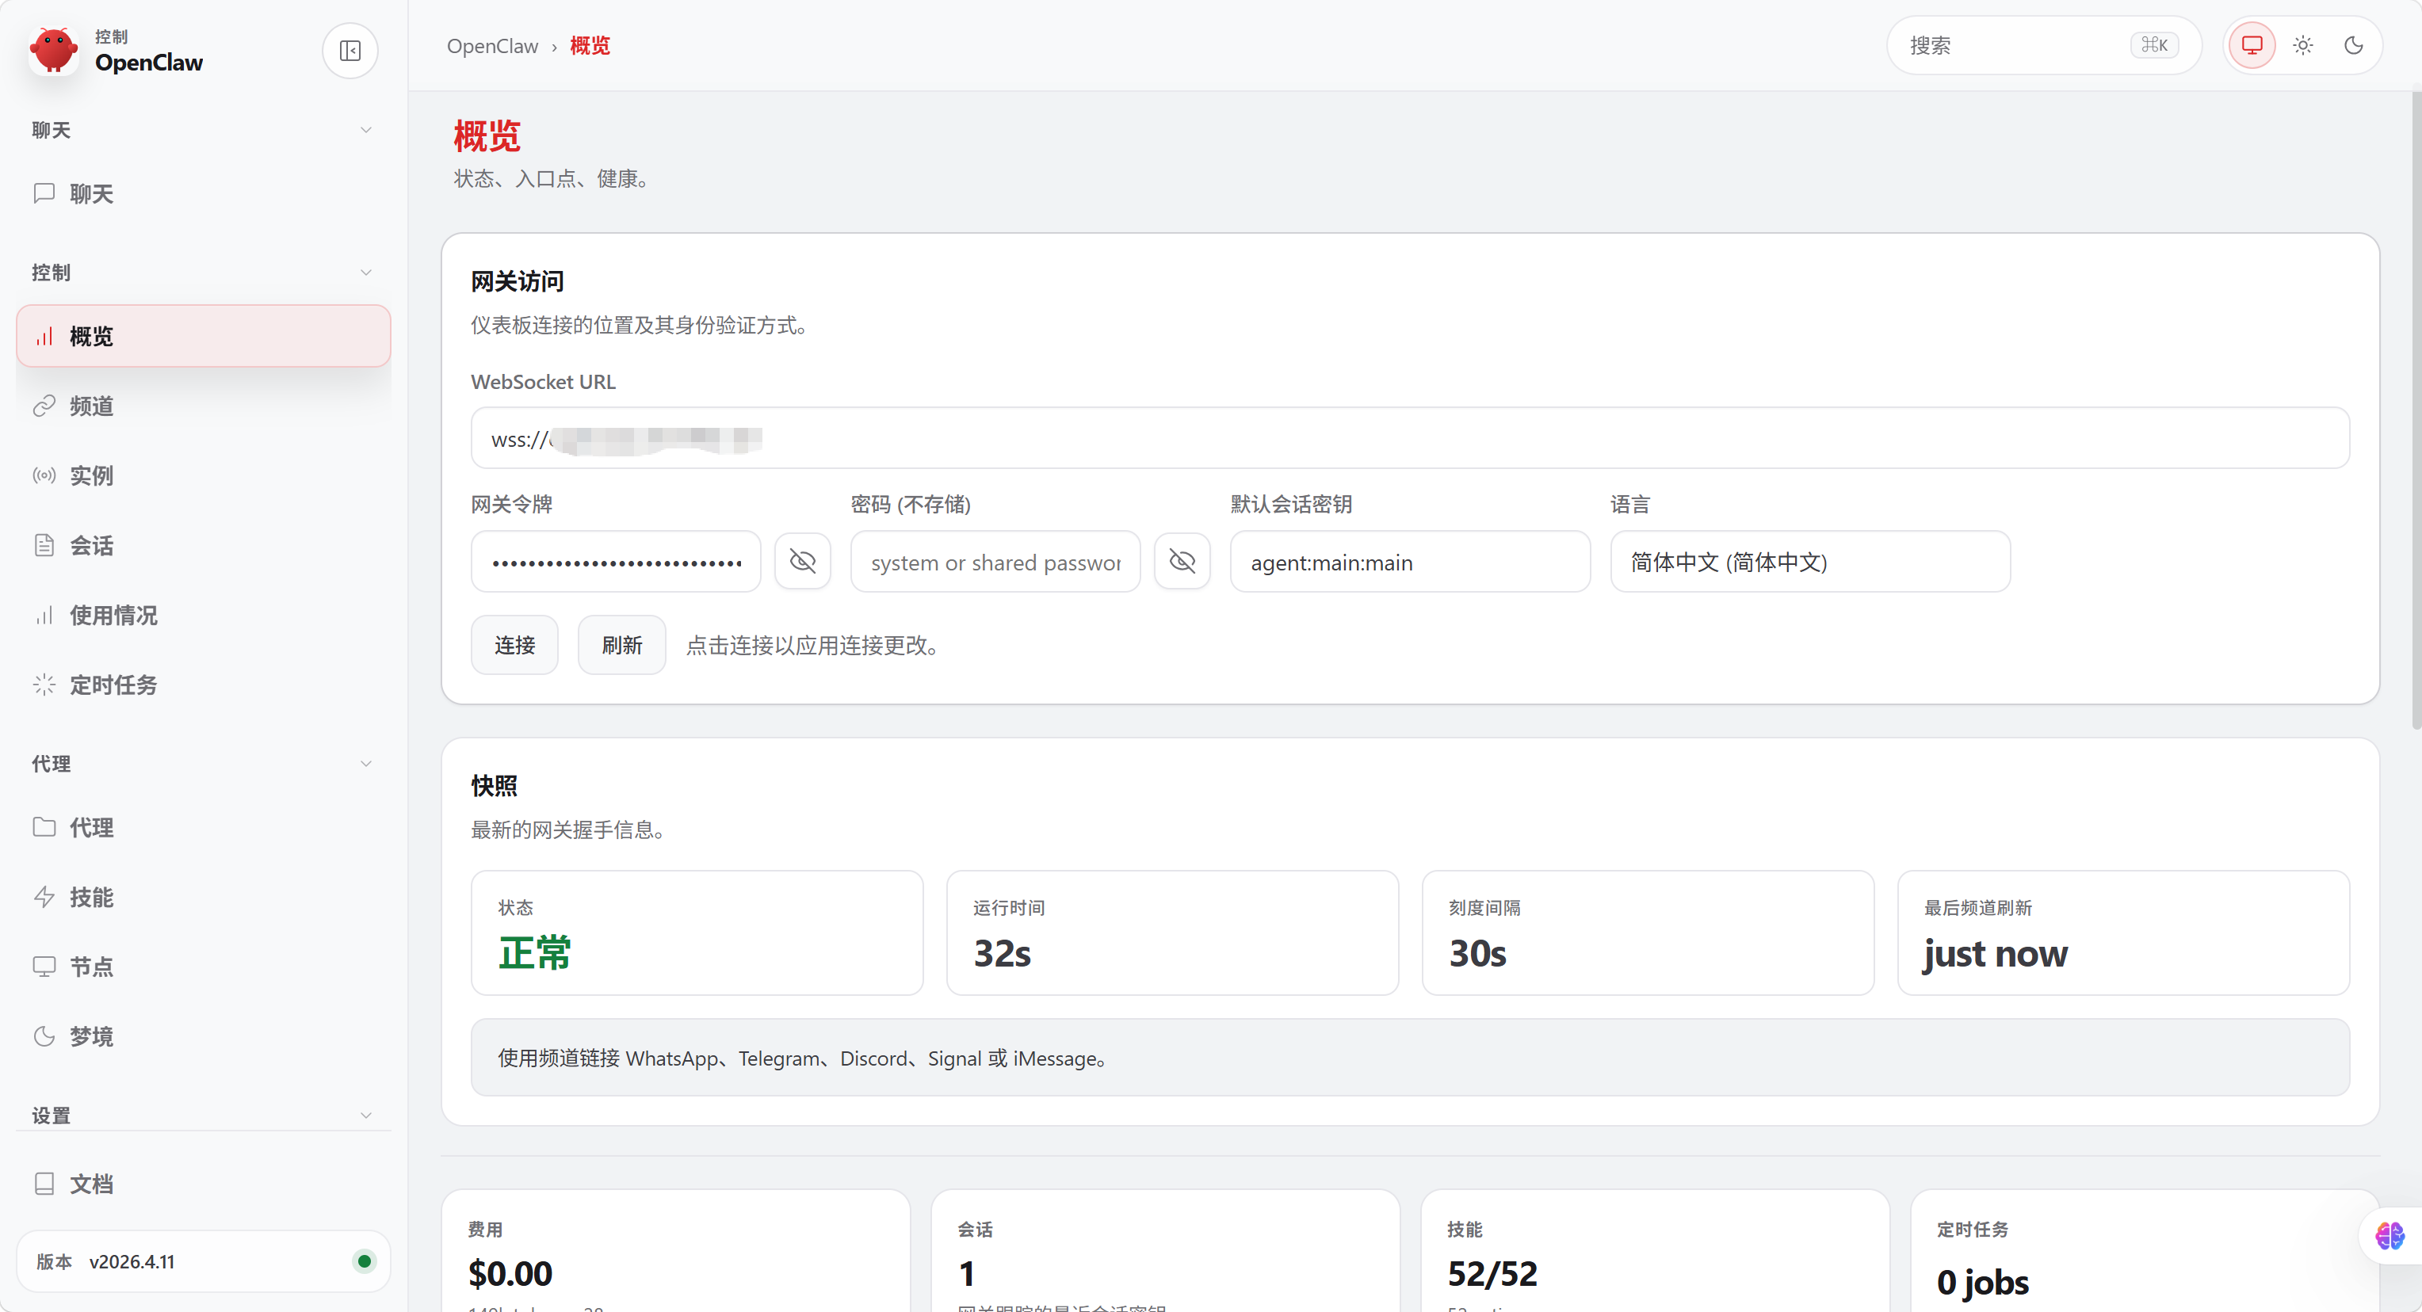Switch to dark theme moon icon
The width and height of the screenshot is (2422, 1312).
[2353, 45]
